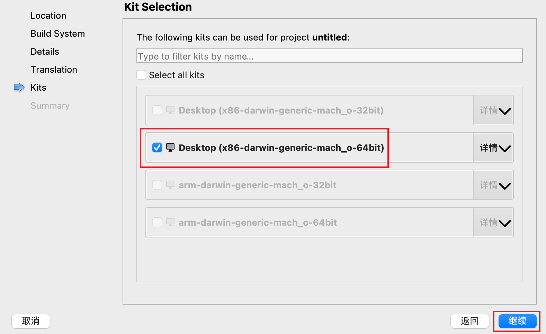Check the arm-darwin 64bit kit checkbox
This screenshot has width=546, height=334.
157,223
